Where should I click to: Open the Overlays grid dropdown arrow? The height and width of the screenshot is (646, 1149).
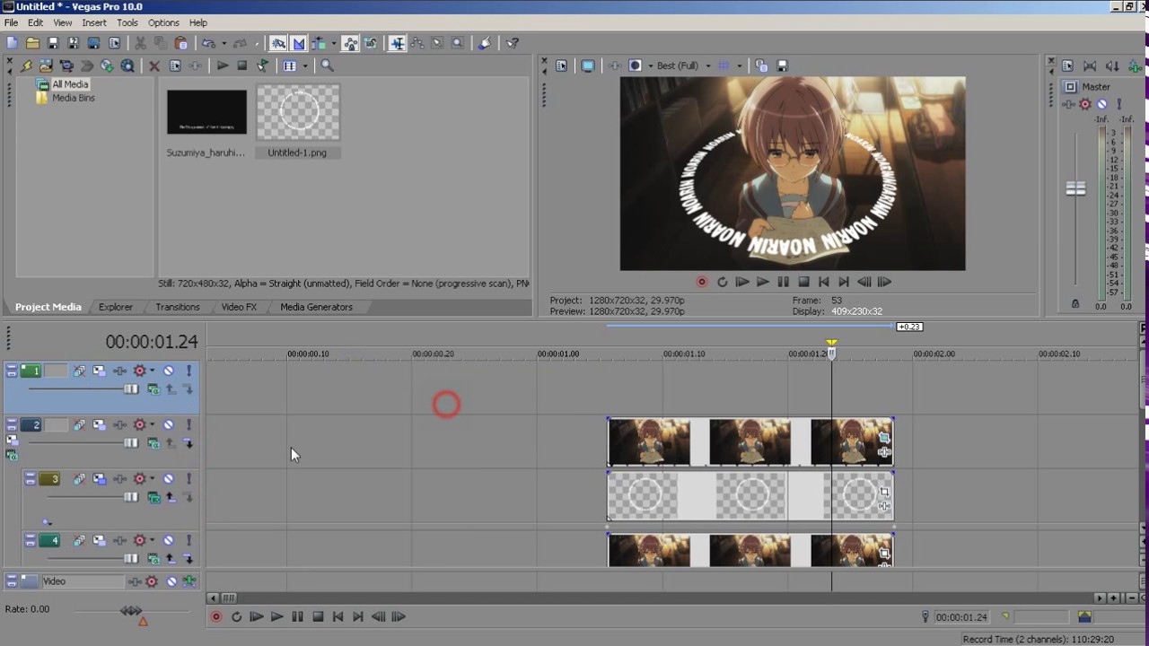(740, 65)
